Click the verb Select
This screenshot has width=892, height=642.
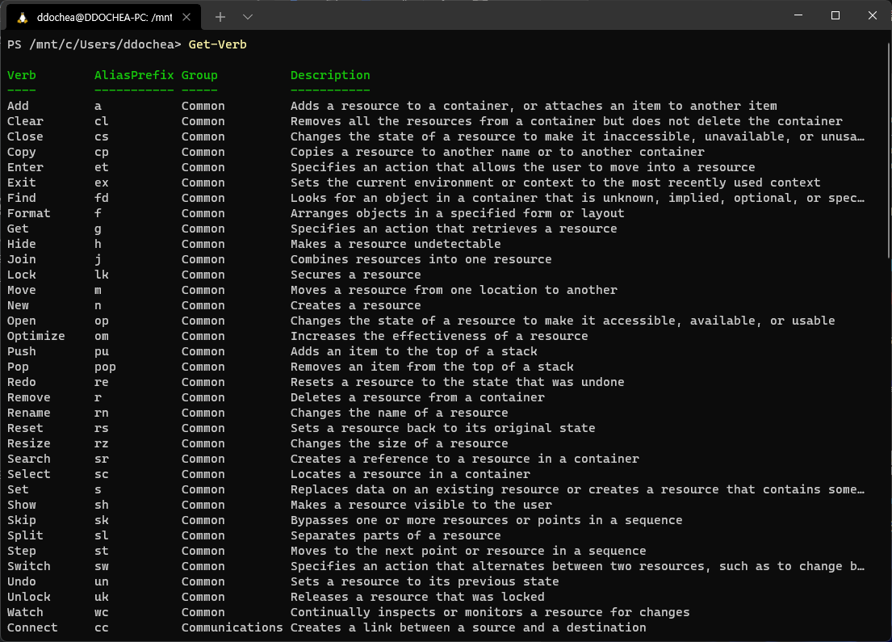28,475
